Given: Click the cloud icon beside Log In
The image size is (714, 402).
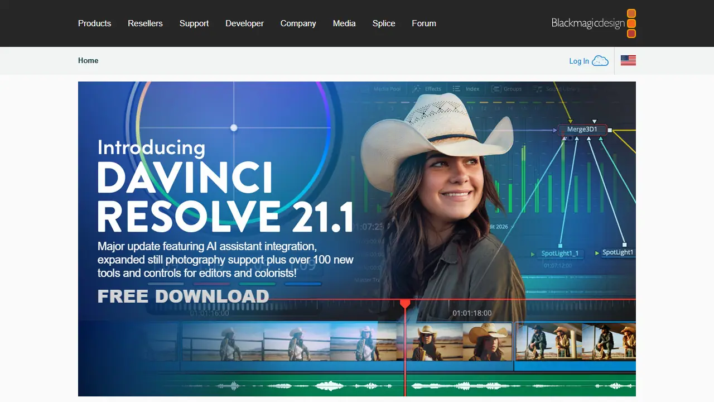Looking at the screenshot, I should [x=600, y=61].
